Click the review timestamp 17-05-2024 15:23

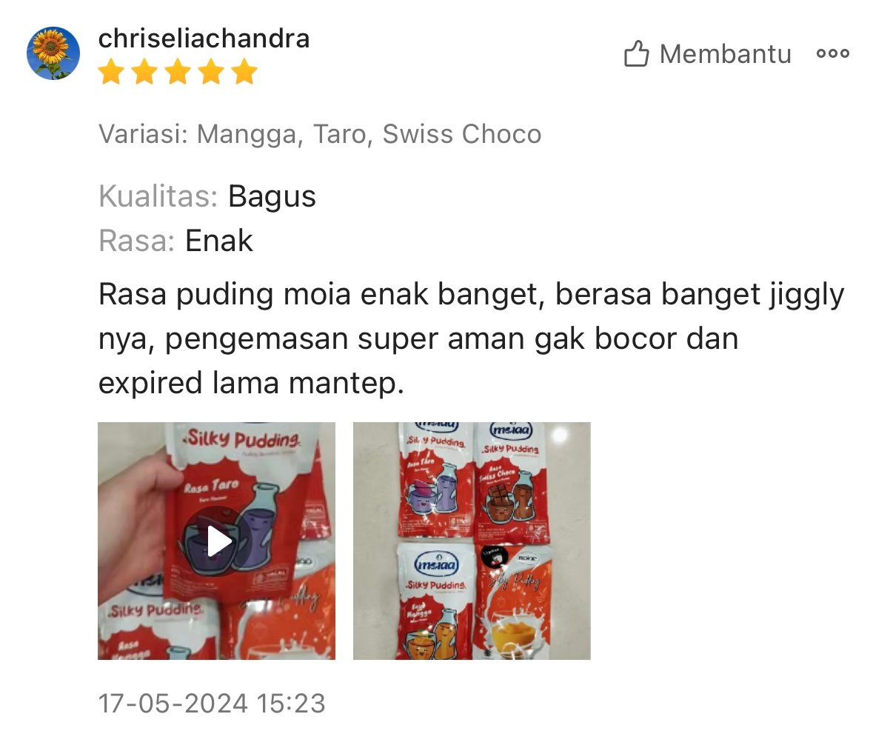point(212,703)
